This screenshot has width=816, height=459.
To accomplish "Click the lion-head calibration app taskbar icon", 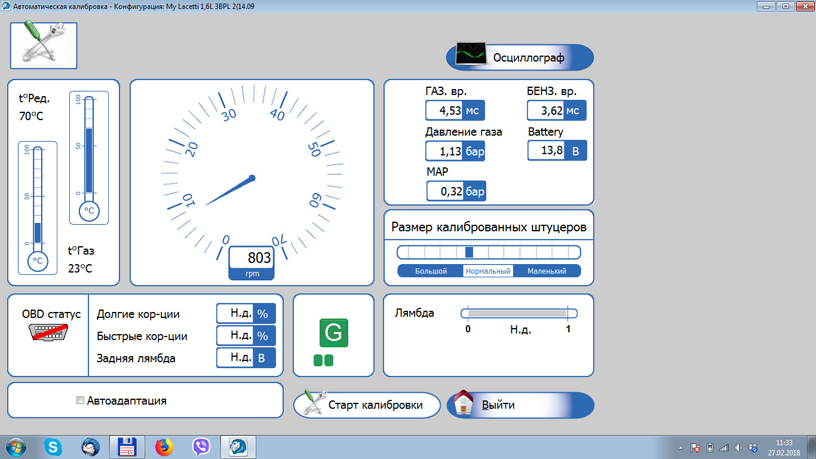I will [238, 447].
